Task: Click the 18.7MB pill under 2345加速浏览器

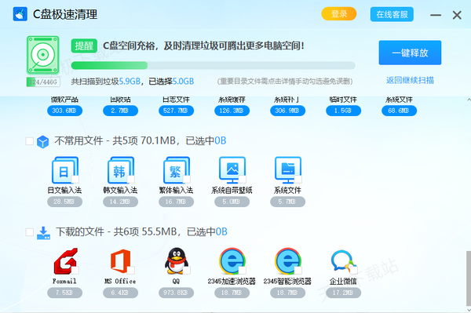Action: coord(232,293)
